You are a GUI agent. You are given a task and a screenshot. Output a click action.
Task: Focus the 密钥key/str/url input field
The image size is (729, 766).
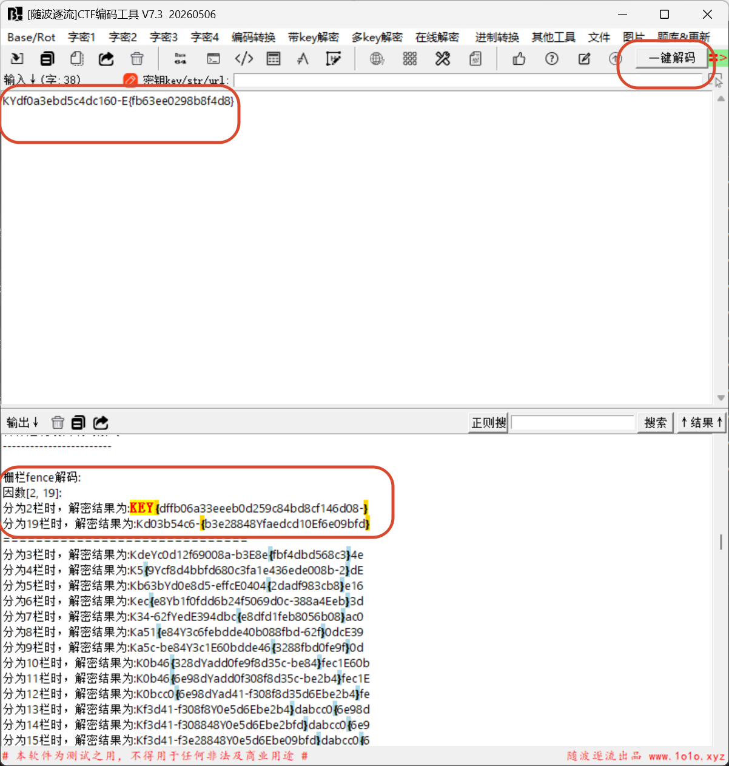(468, 80)
